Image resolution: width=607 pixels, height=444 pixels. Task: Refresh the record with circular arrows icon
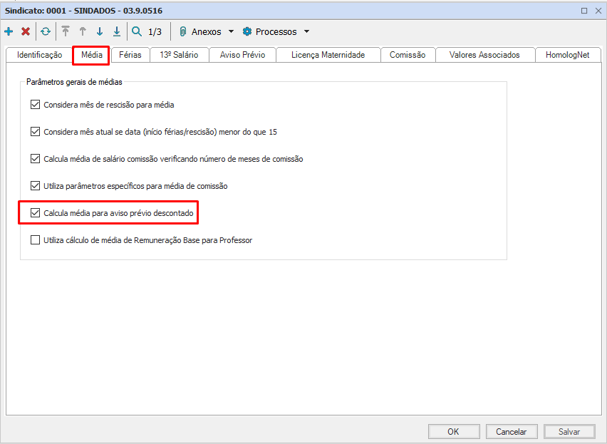coord(46,31)
